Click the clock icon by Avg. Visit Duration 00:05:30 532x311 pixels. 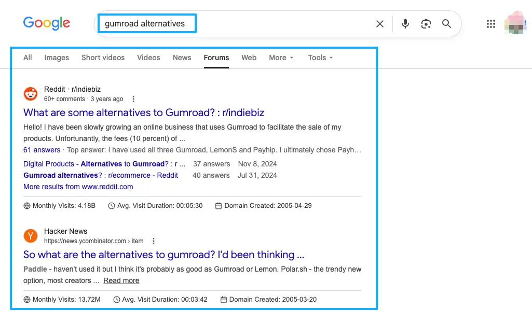point(111,206)
